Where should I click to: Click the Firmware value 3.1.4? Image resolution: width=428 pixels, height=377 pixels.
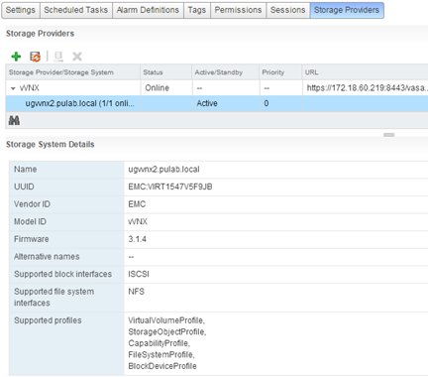click(137, 239)
